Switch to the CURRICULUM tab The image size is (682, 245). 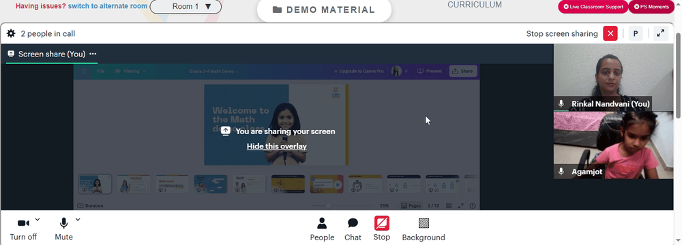coord(475,5)
